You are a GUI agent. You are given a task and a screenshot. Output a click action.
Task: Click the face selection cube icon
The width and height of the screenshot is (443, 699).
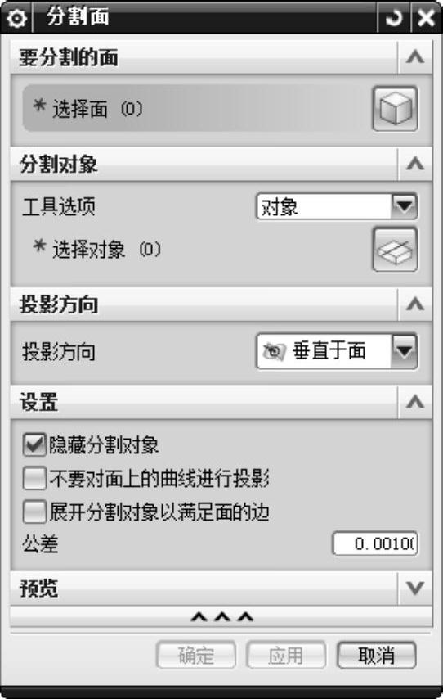(x=395, y=109)
